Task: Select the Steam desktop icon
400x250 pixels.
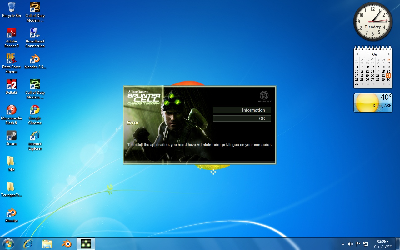Action: pos(12,138)
